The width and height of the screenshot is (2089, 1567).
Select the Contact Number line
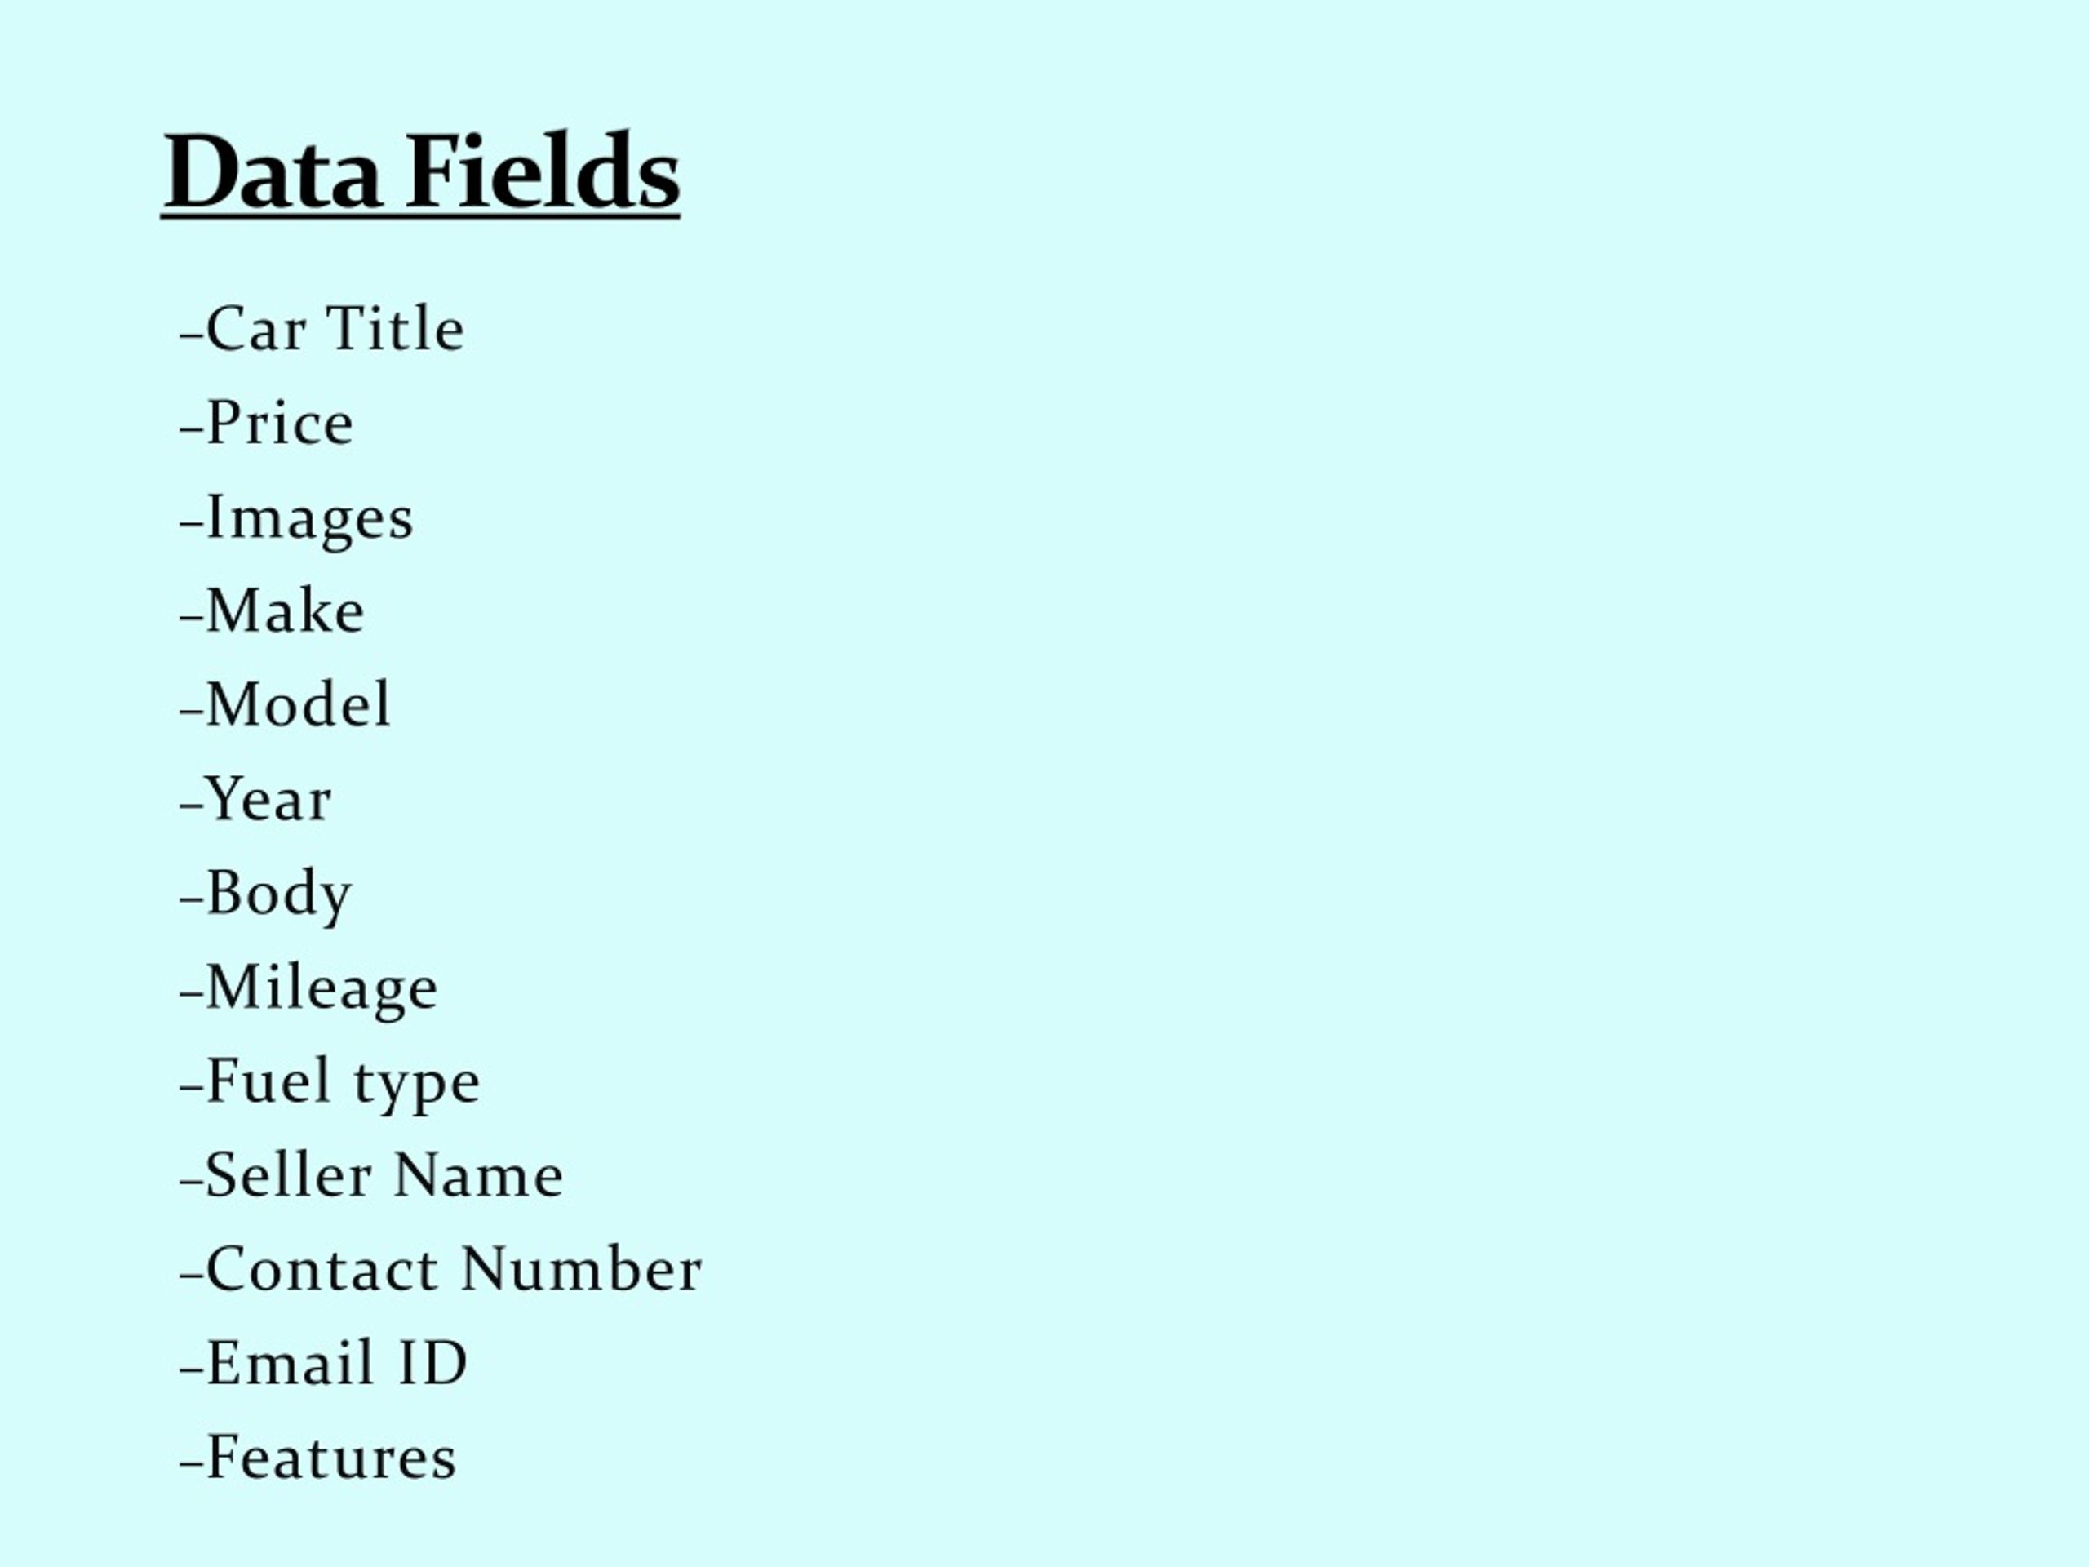440,1269
